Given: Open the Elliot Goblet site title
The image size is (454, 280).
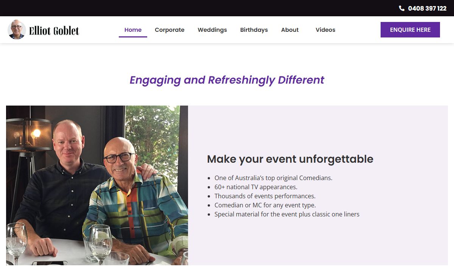Looking at the screenshot, I should coord(54,30).
